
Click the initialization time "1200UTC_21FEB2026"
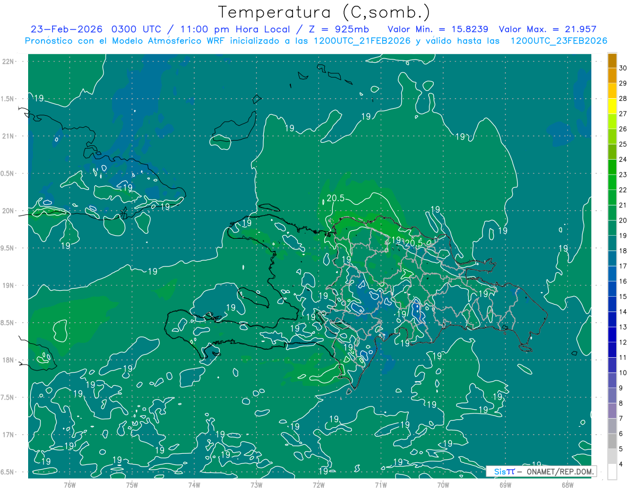[363, 41]
